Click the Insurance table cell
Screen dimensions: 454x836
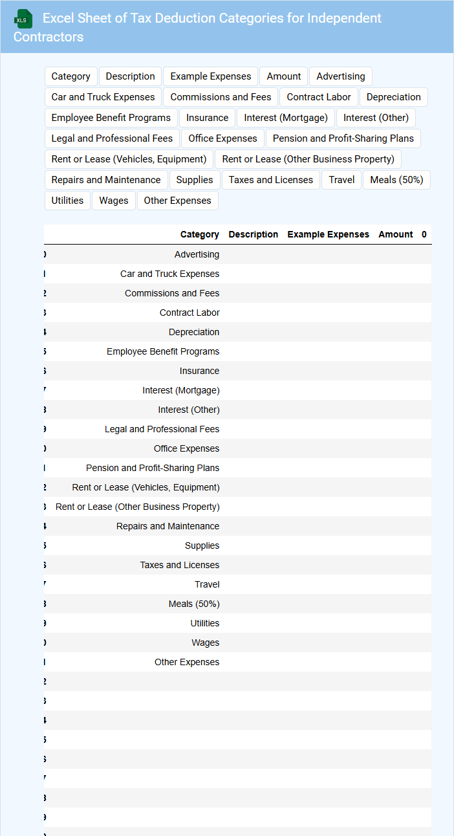200,371
